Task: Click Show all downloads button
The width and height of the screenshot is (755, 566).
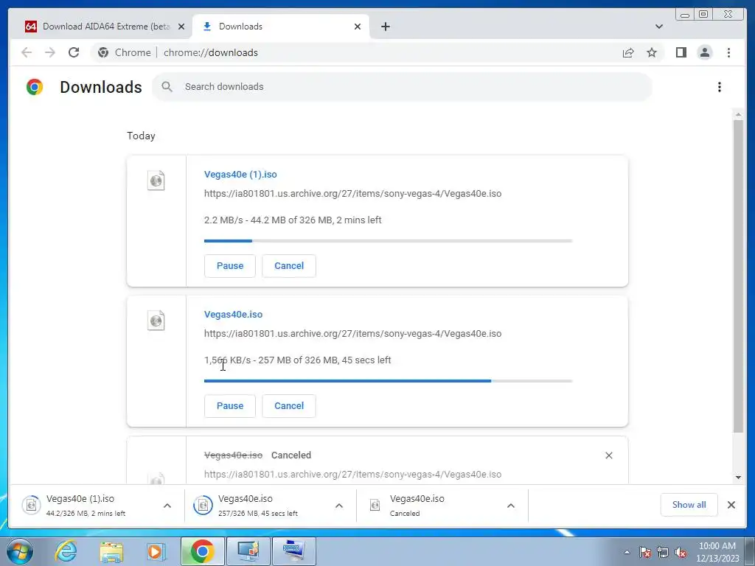Action: (x=689, y=505)
